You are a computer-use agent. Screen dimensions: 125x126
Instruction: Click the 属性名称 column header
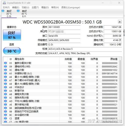36,59
